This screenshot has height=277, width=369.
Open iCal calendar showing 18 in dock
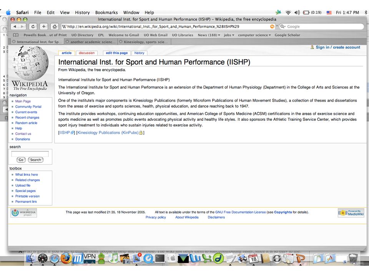click(253, 259)
